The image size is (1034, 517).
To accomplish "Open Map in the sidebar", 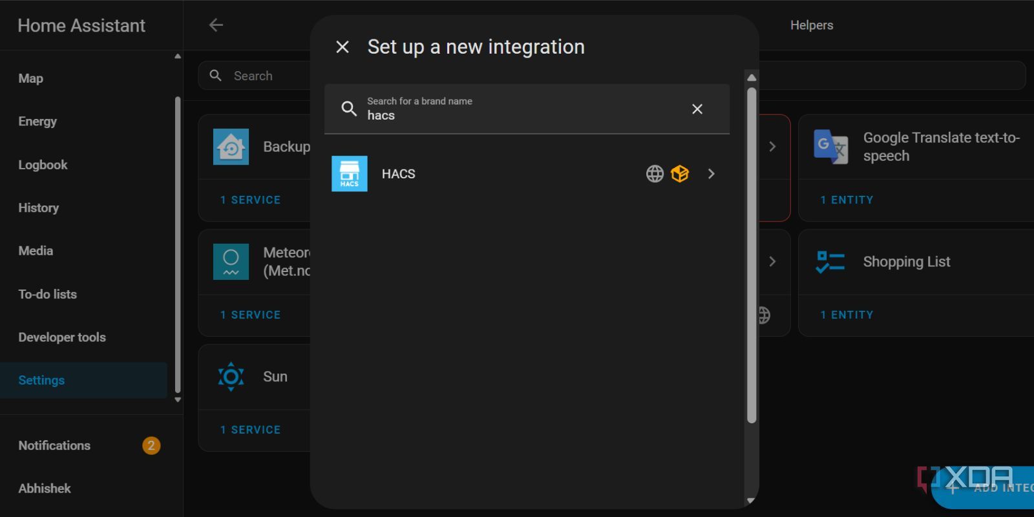I will click(84, 79).
